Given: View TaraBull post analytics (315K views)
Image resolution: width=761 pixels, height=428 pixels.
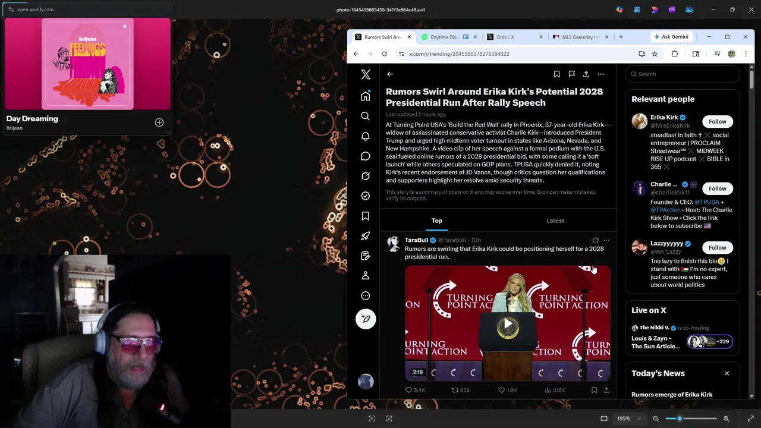Looking at the screenshot, I should tap(555, 390).
